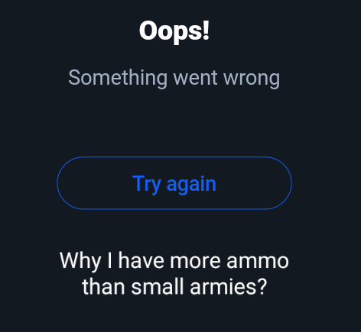This screenshot has width=361, height=332.
Task: Click the word 'Something' in the subtitle
Action: [118, 78]
